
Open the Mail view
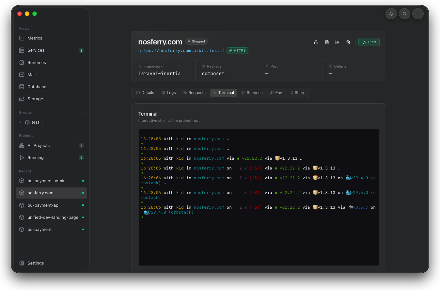(51, 74)
